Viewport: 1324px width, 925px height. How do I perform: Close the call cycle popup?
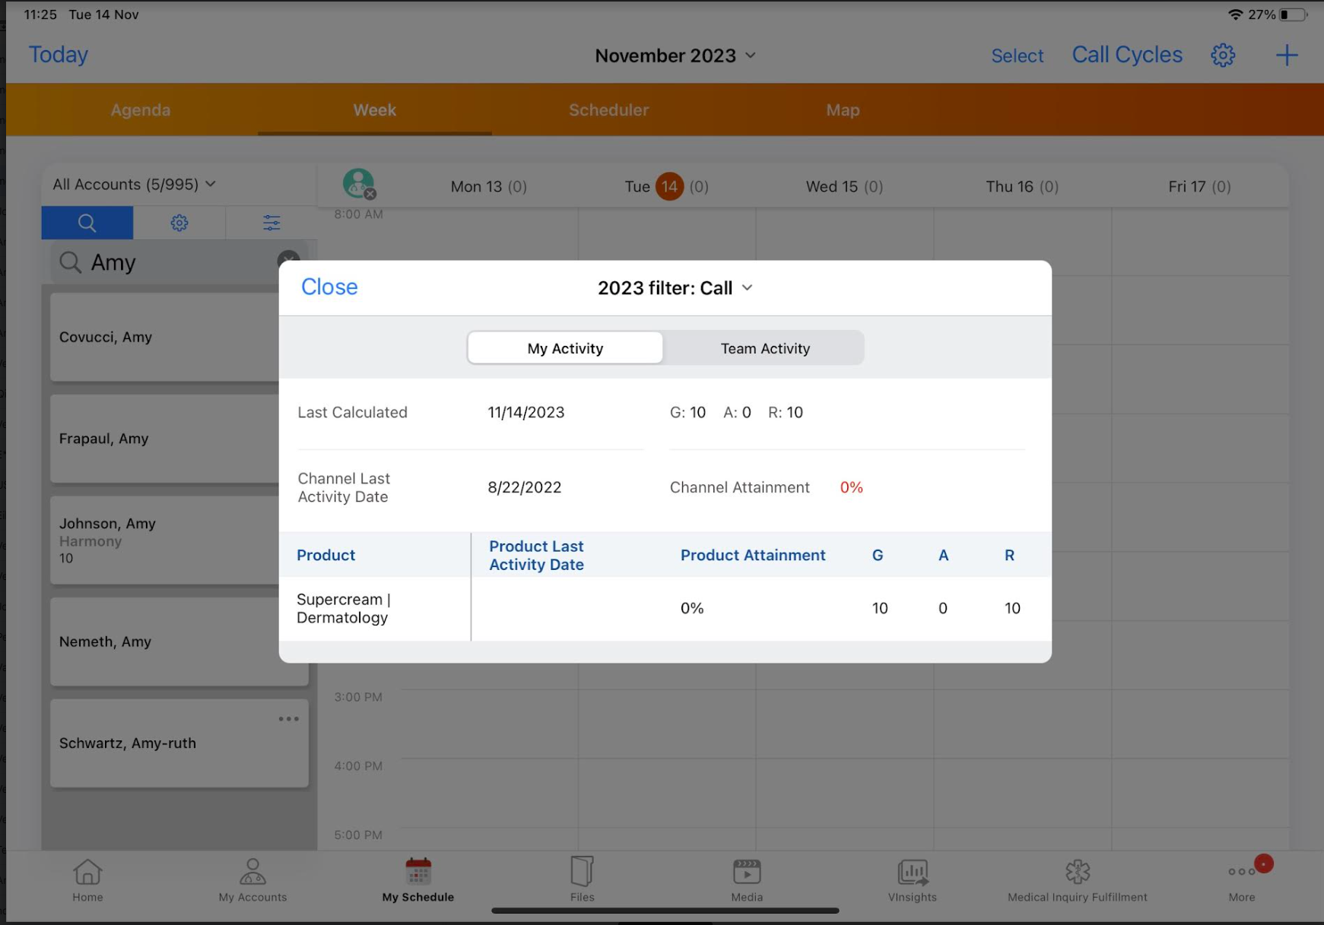tap(329, 287)
